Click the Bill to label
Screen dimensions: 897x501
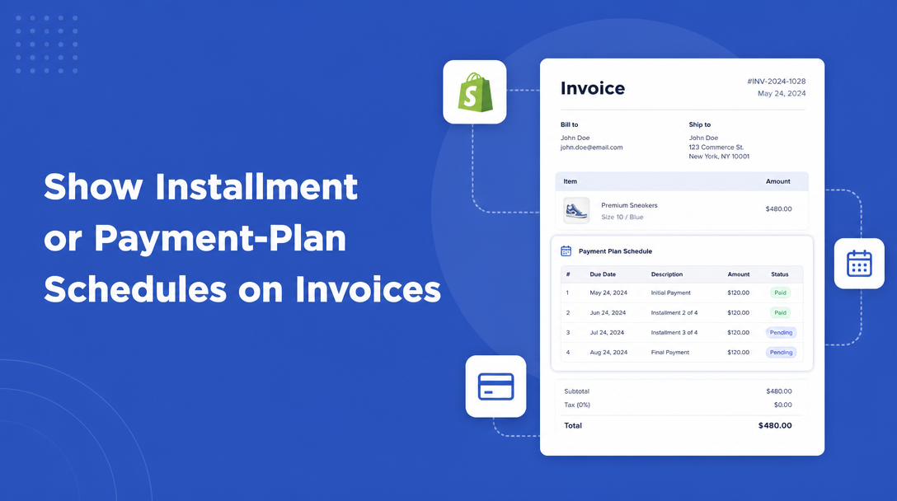pyautogui.click(x=569, y=124)
